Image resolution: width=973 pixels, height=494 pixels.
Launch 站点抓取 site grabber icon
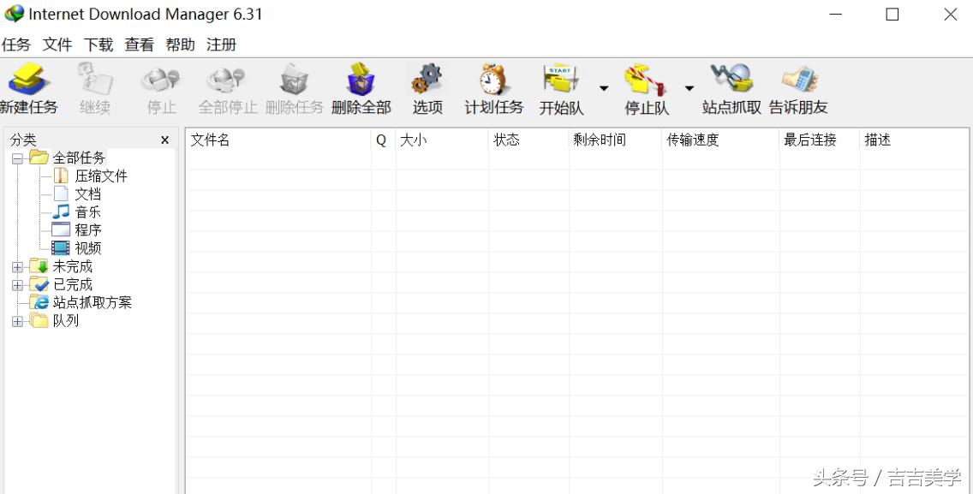pos(731,78)
